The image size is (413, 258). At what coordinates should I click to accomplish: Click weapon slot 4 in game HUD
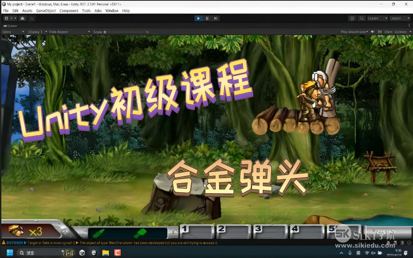(307, 232)
